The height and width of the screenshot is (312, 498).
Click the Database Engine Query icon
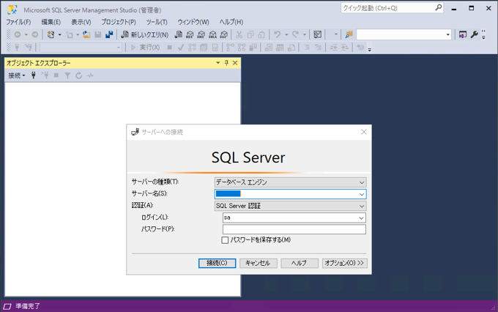[179, 34]
